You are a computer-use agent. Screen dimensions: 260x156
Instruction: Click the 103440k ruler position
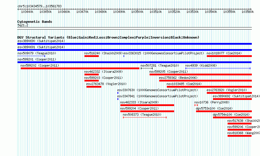27,12
